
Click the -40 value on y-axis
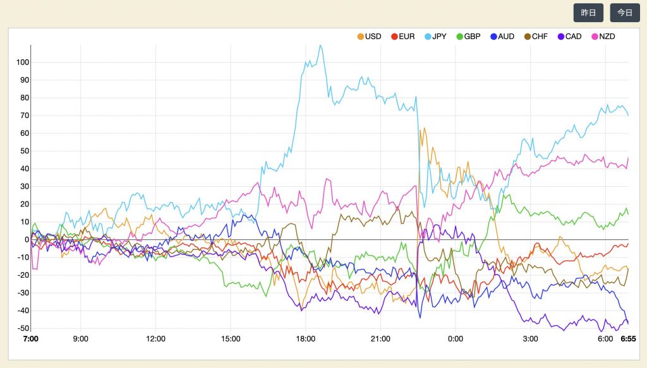pos(23,311)
